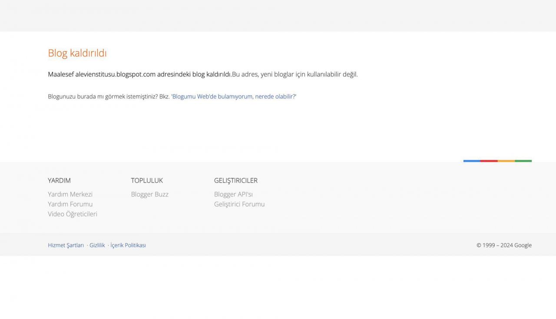The height and width of the screenshot is (319, 556).
Task: Click the TOPLULUK footer heading
Action: click(147, 181)
